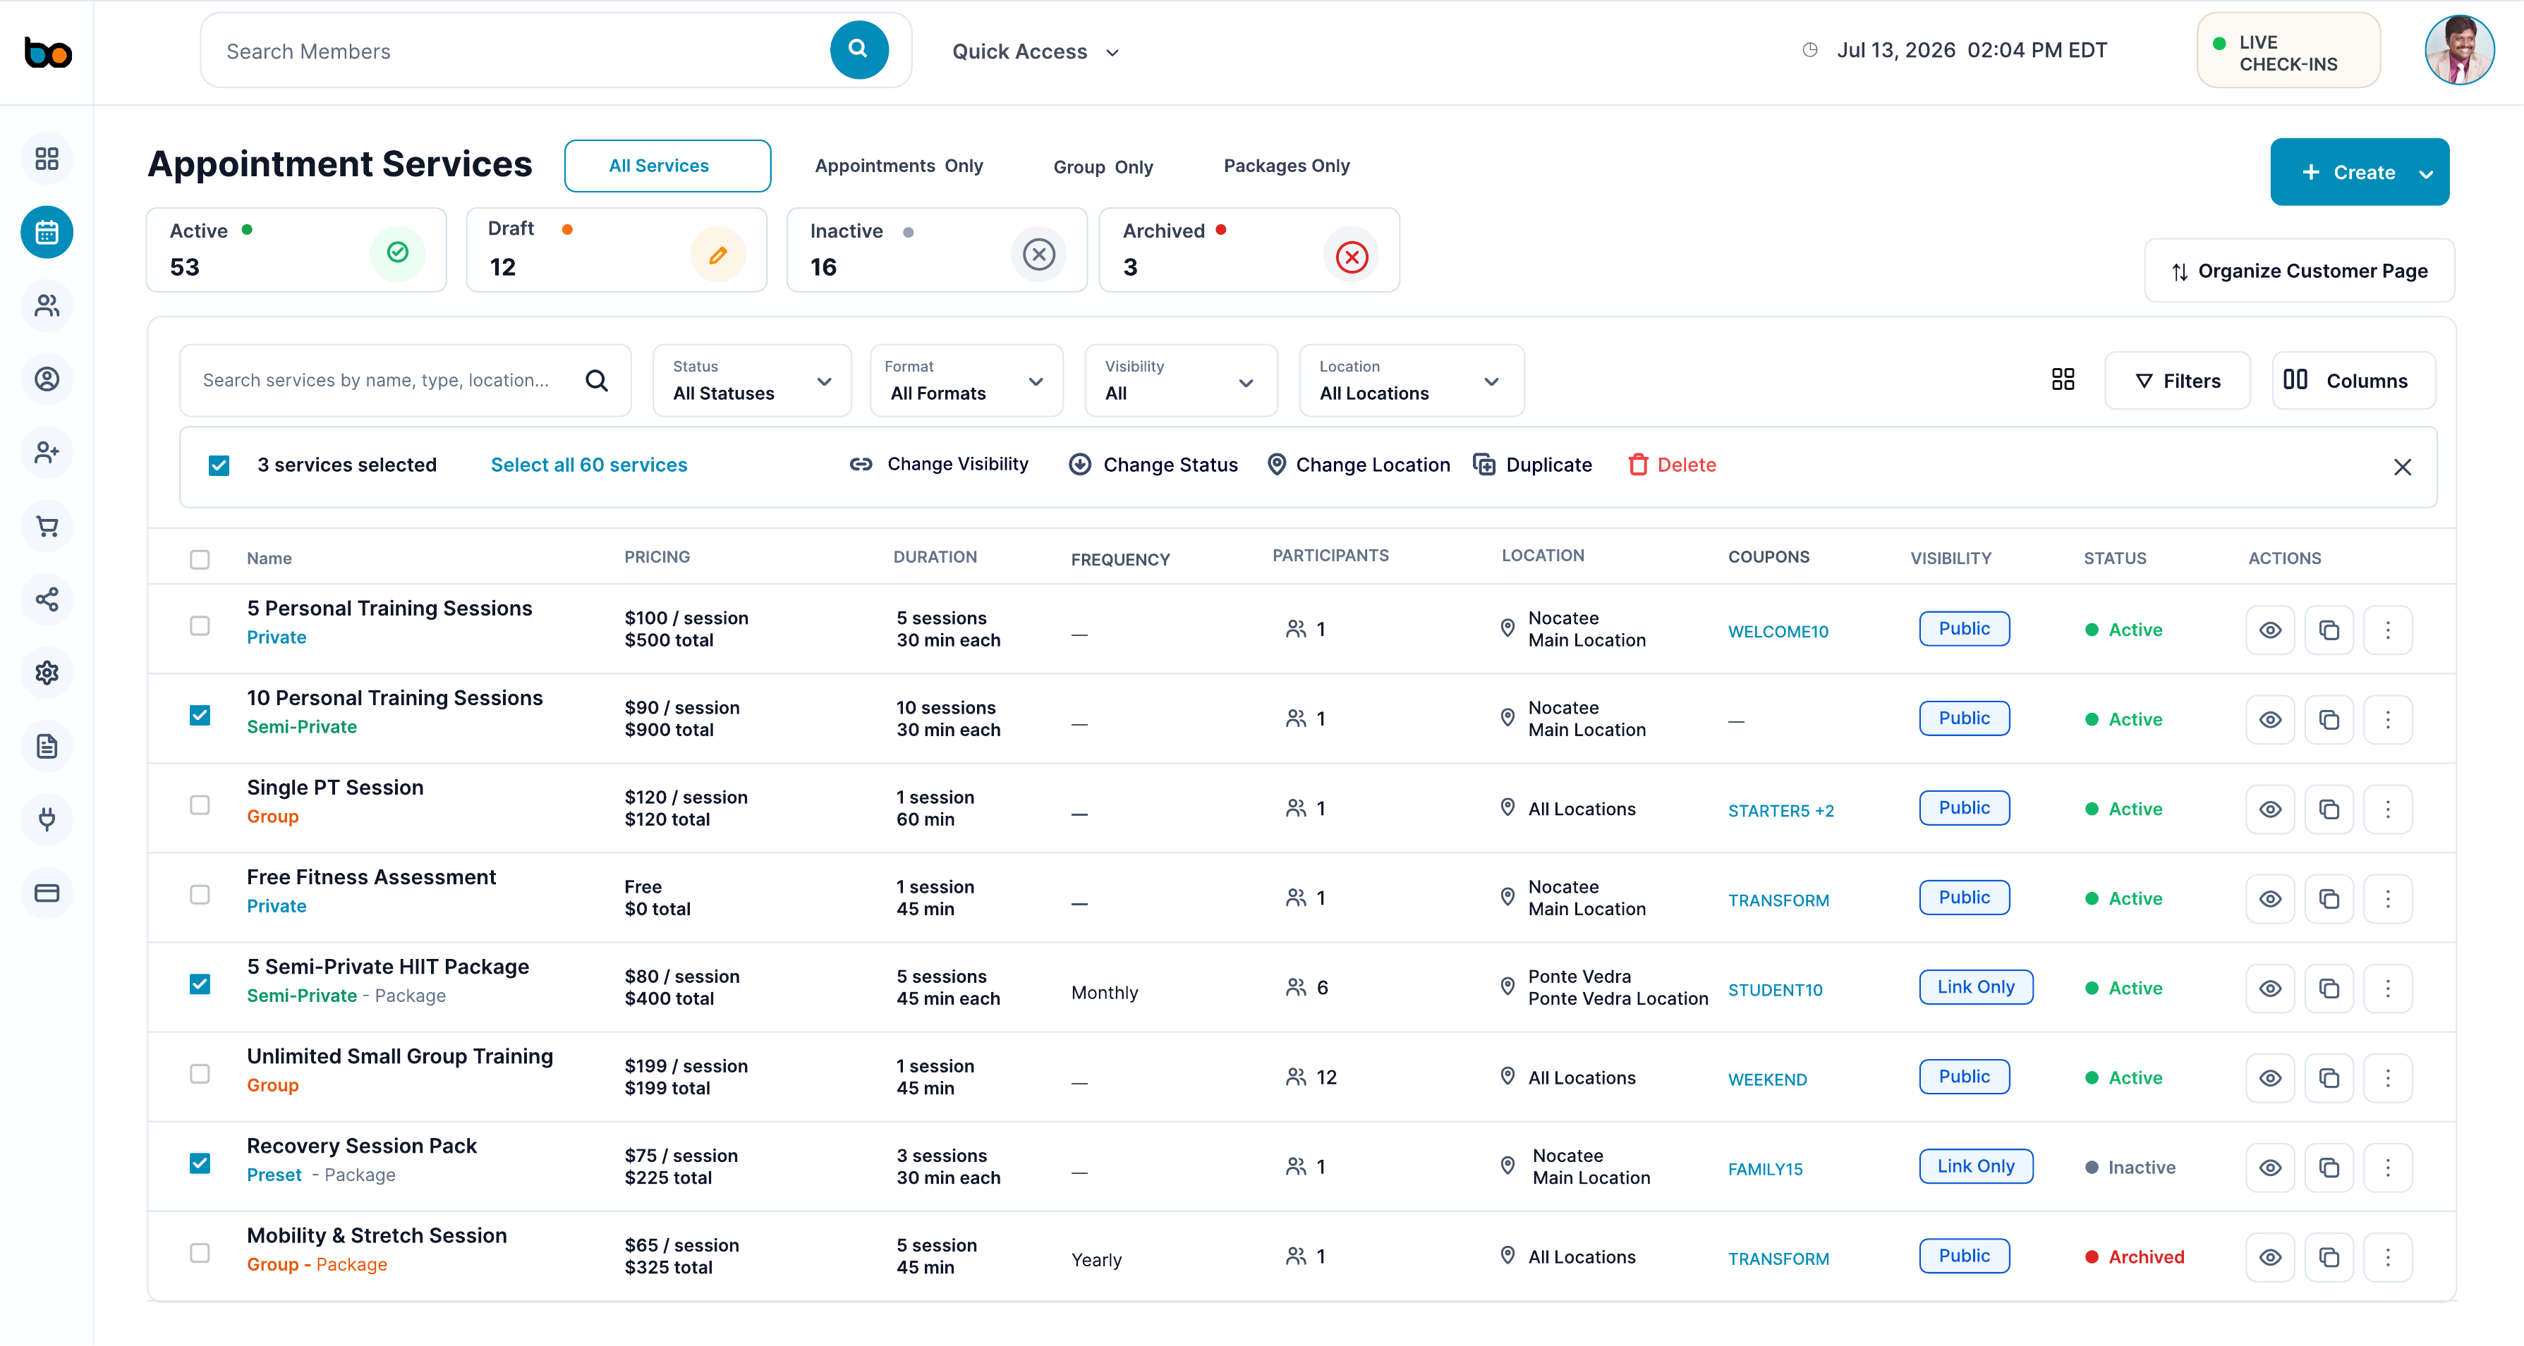Click Select all 60 services link

click(589, 465)
